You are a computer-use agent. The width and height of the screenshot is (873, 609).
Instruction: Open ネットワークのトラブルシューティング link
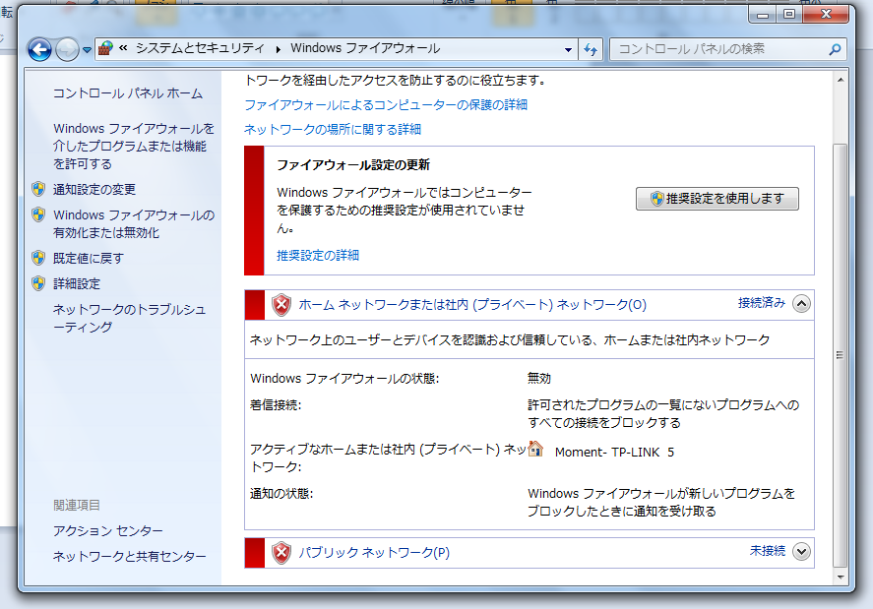[129, 318]
